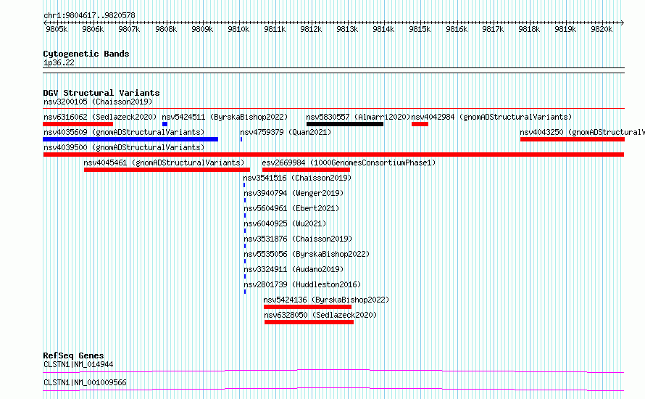645x399 pixels.
Task: Click the CLSTN1|NM_014944 gene label
Action: click(x=78, y=364)
